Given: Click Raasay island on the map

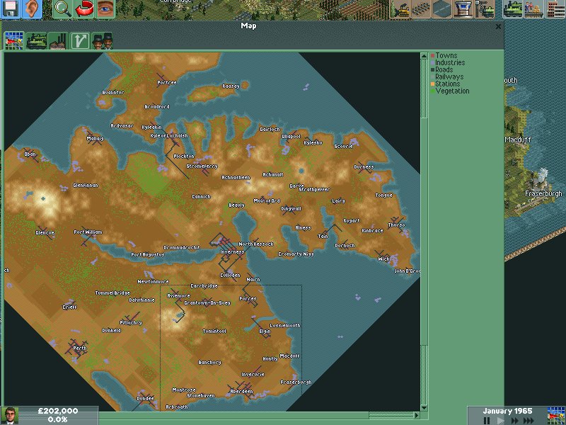Looking at the screenshot, I should coord(231,86).
